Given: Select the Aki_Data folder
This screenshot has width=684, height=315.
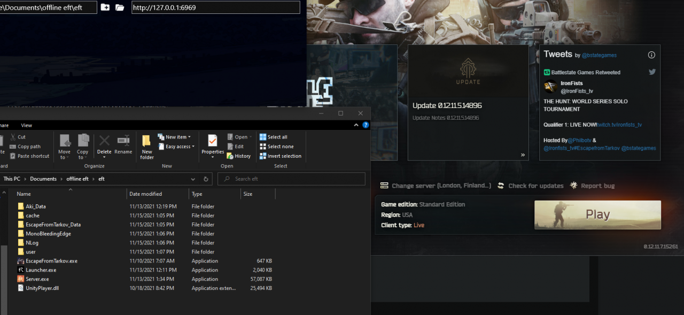Looking at the screenshot, I should point(36,206).
